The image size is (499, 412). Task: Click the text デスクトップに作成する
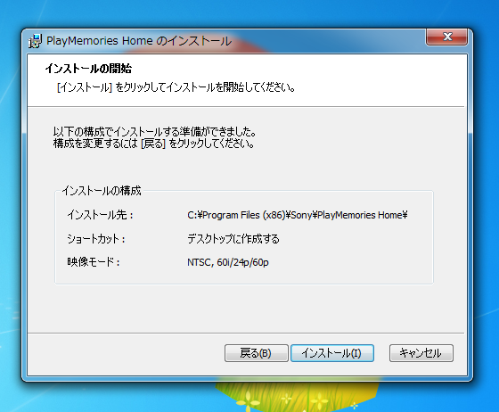point(233,239)
